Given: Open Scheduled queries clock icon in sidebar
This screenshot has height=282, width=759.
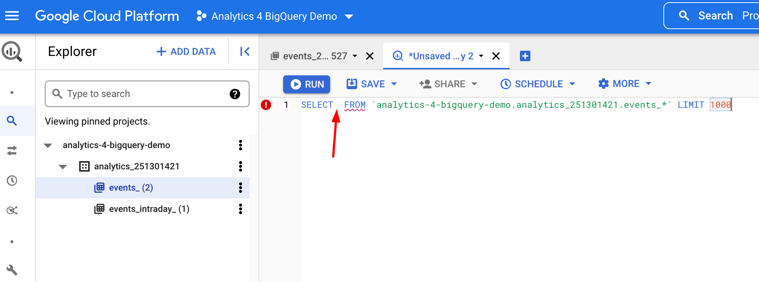Looking at the screenshot, I should [x=12, y=181].
